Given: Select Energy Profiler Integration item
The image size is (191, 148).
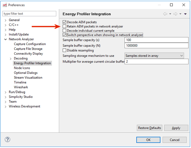Looking at the screenshot, I should tap(32, 63).
